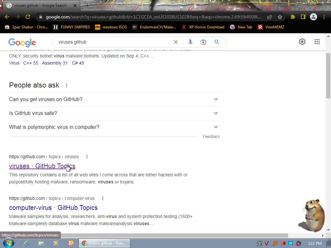Image resolution: width=331 pixels, height=248 pixels.
Task: Open the EndermanCH/Malw... bookmark
Action: point(154,27)
